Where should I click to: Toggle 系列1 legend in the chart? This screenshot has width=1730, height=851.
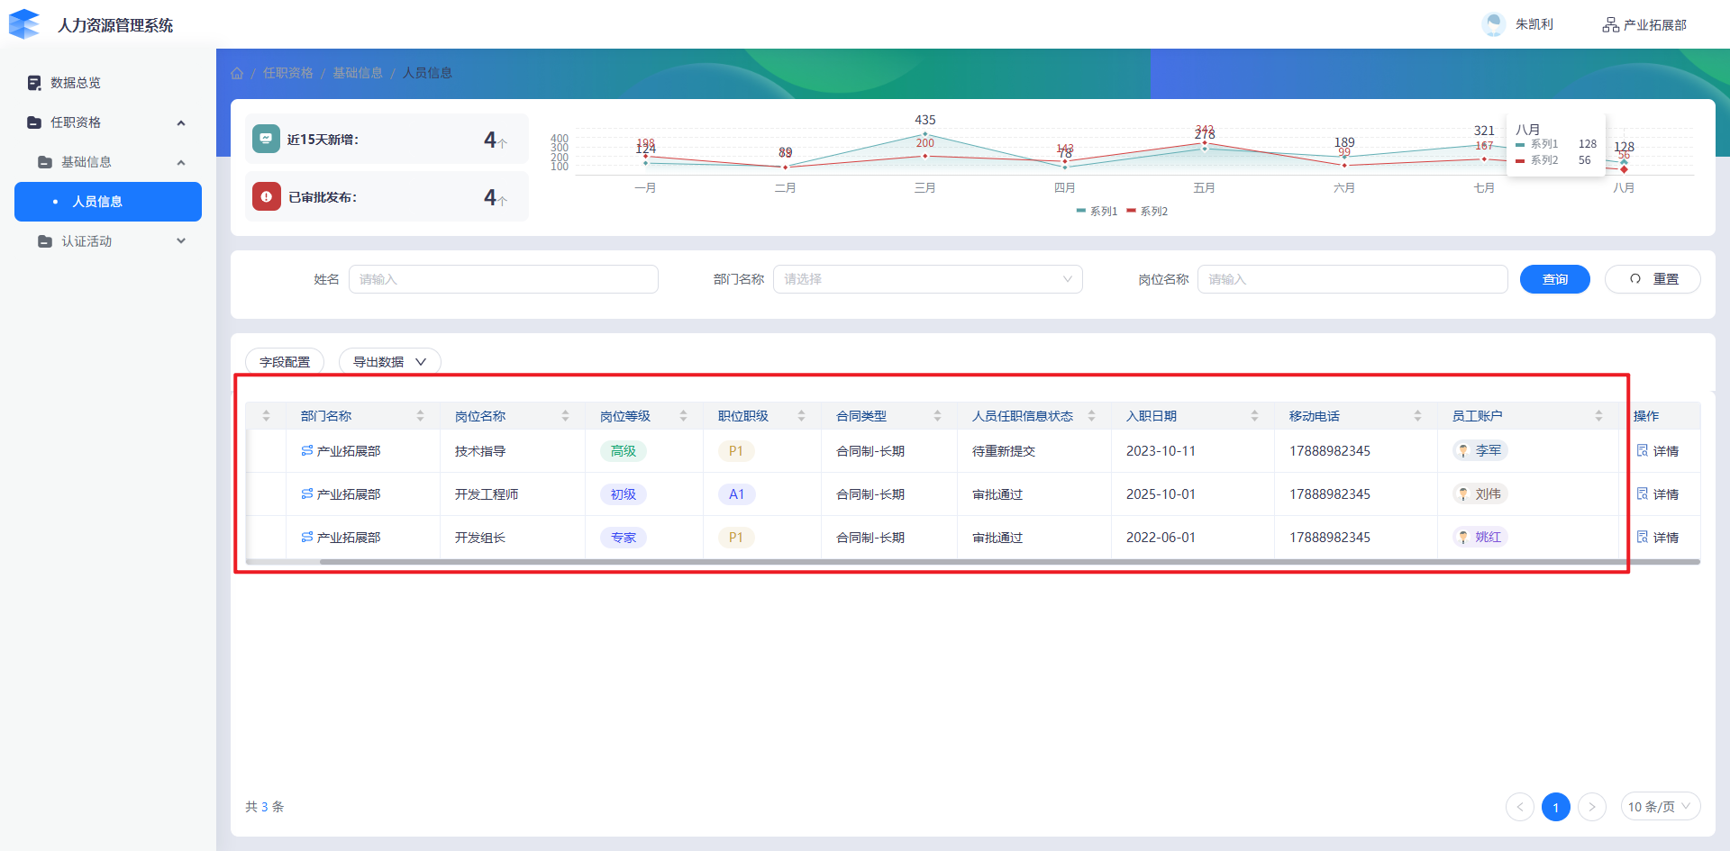pos(1097,212)
